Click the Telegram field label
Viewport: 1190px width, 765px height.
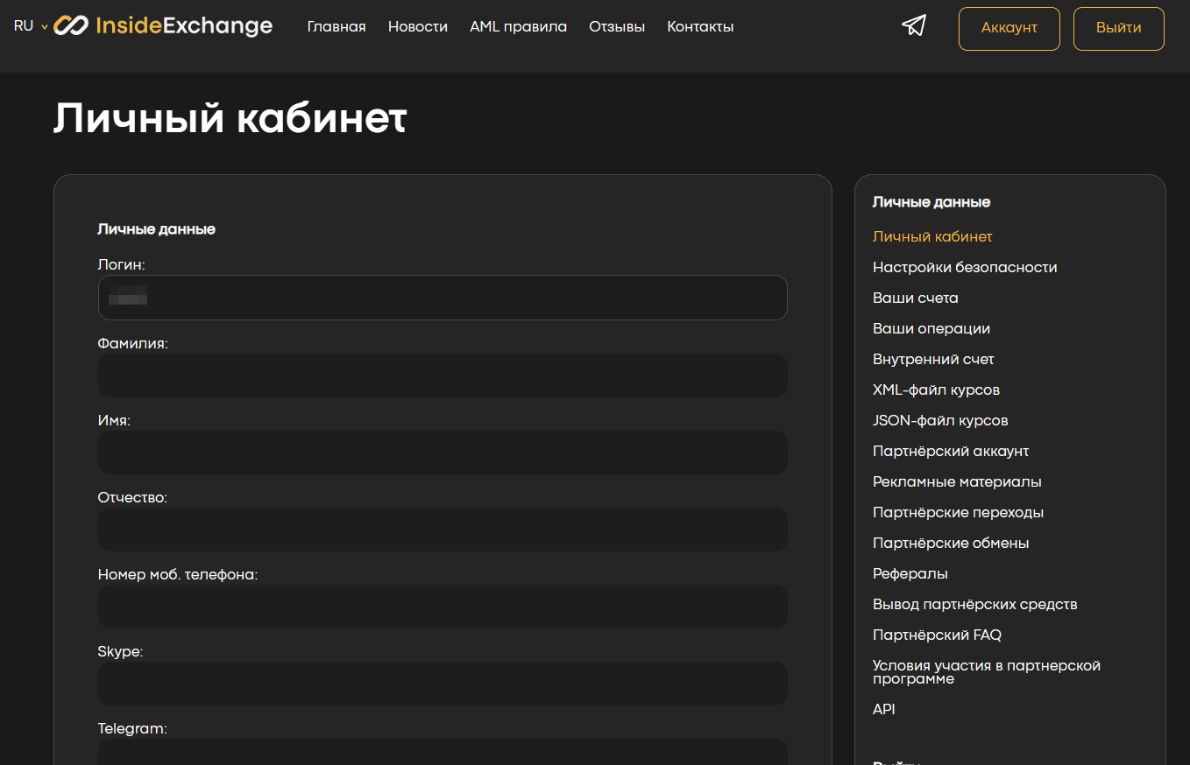132,728
